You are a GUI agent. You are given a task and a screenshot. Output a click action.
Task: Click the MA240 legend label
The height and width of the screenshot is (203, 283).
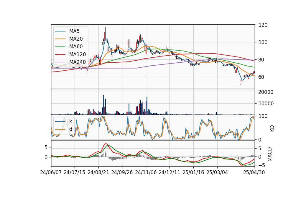pyautogui.click(x=78, y=62)
